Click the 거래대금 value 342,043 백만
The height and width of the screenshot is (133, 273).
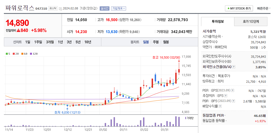(x=181, y=32)
